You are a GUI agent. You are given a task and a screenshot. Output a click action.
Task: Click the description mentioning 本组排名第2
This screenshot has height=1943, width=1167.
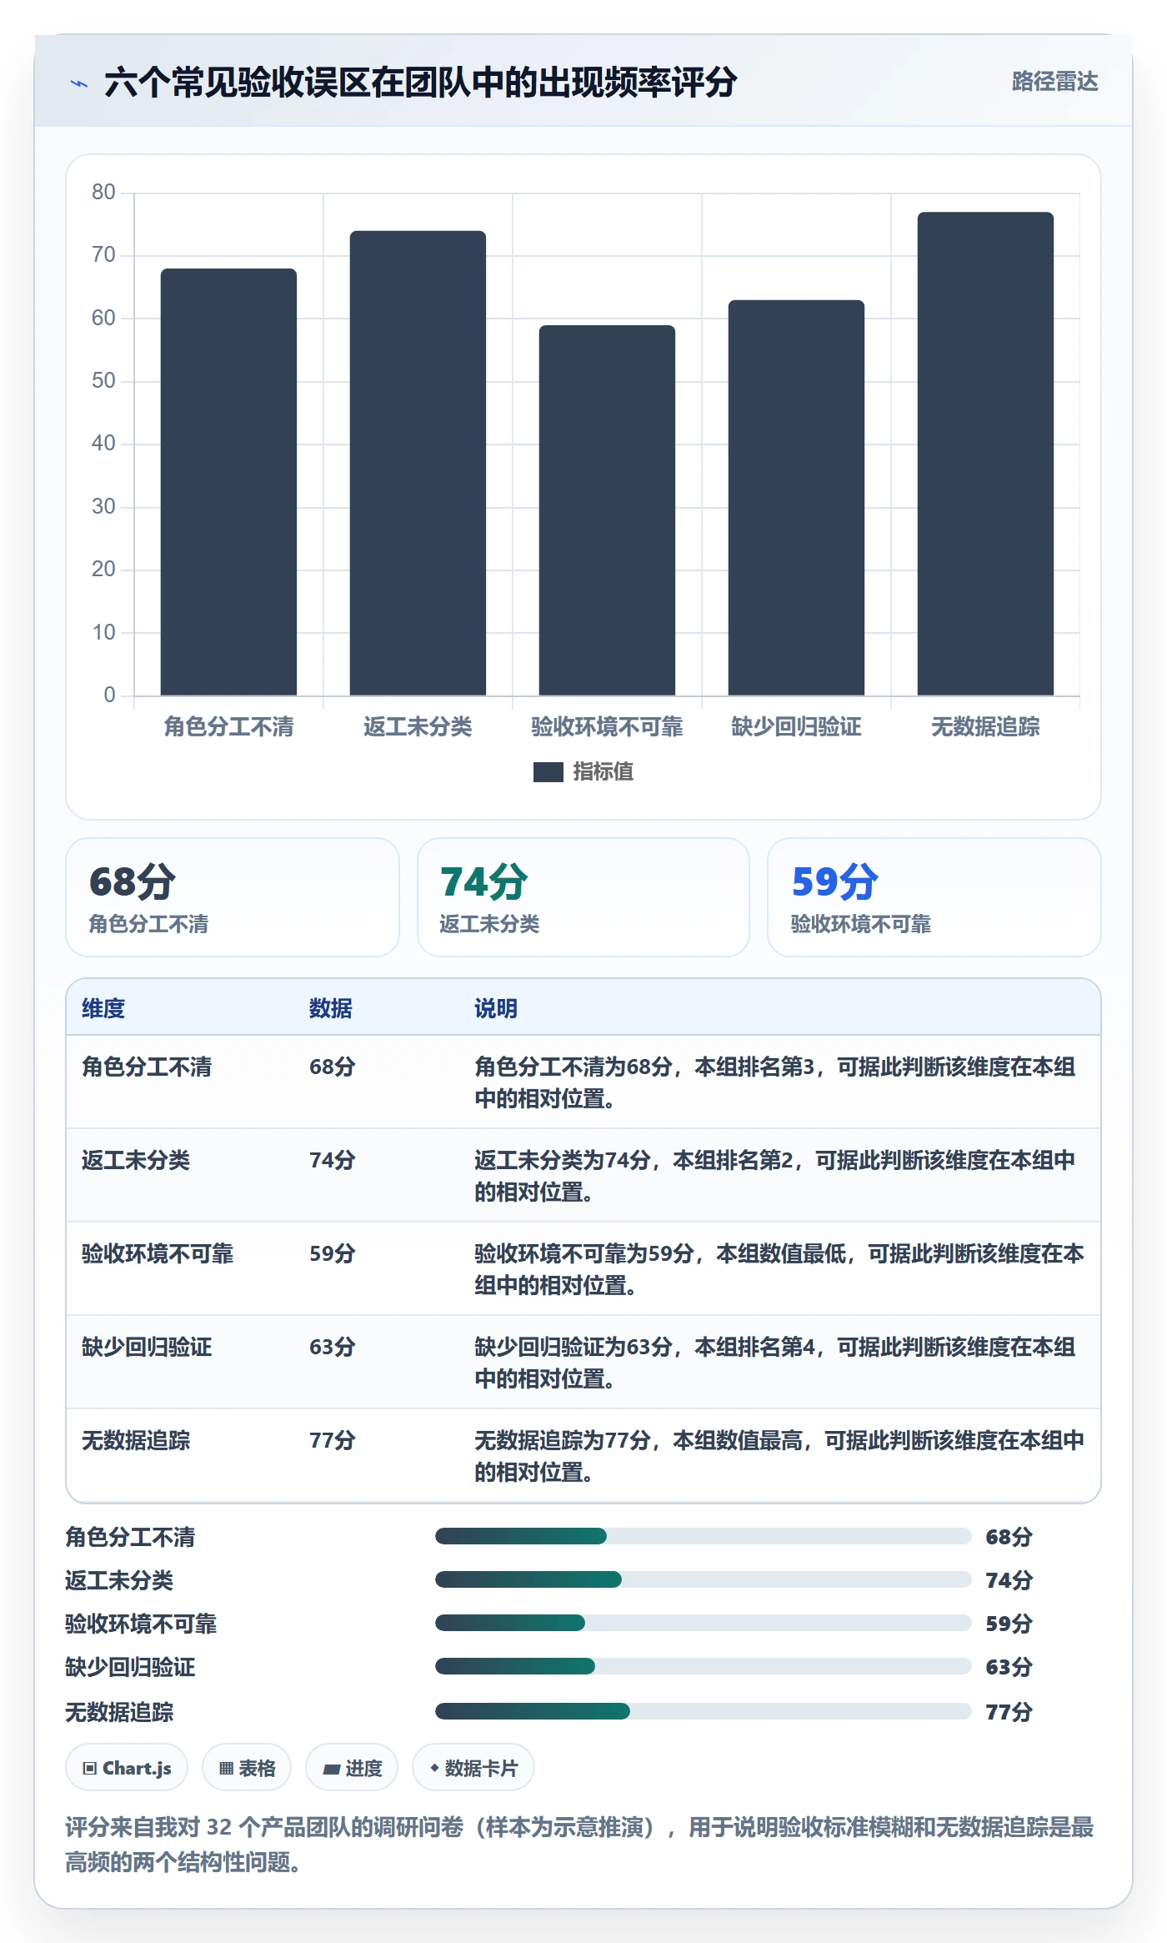775,1176
